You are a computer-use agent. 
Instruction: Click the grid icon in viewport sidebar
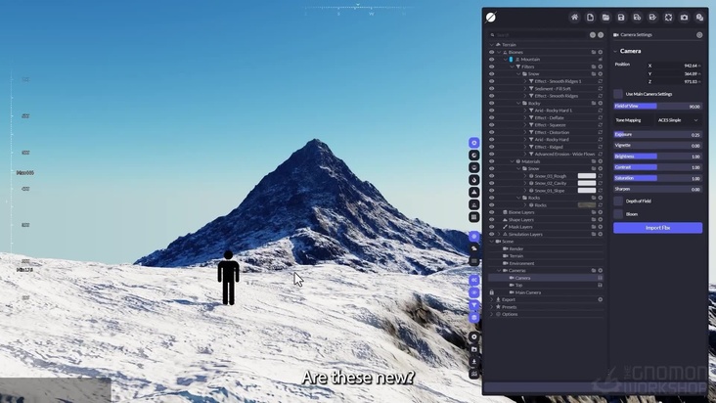(474, 217)
